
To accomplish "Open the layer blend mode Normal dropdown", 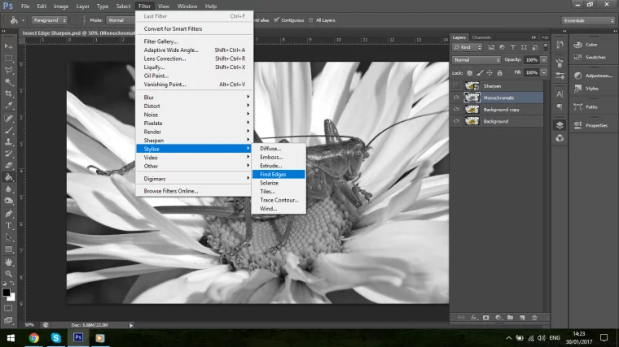I will [x=476, y=60].
